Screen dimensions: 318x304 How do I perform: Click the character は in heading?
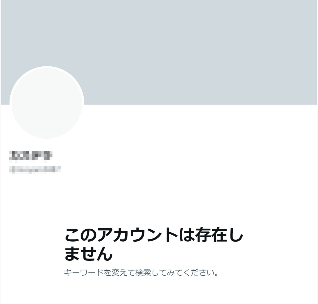[x=186, y=235]
